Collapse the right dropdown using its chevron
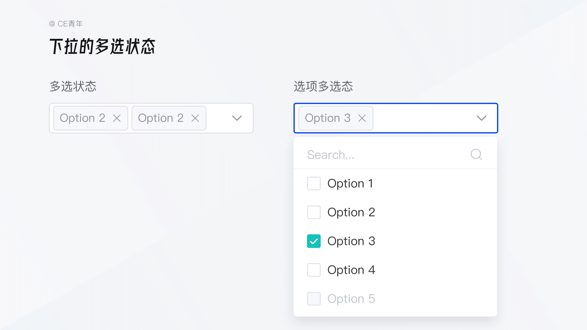Viewport: 587px width, 330px height. click(482, 118)
